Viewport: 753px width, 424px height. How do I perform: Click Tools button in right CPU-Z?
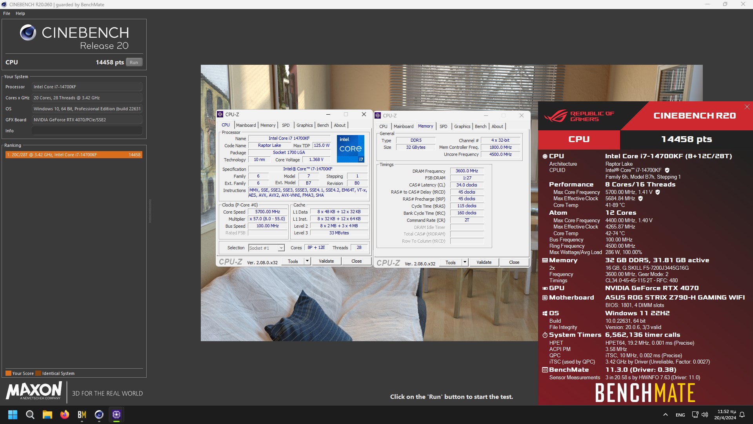pos(451,262)
